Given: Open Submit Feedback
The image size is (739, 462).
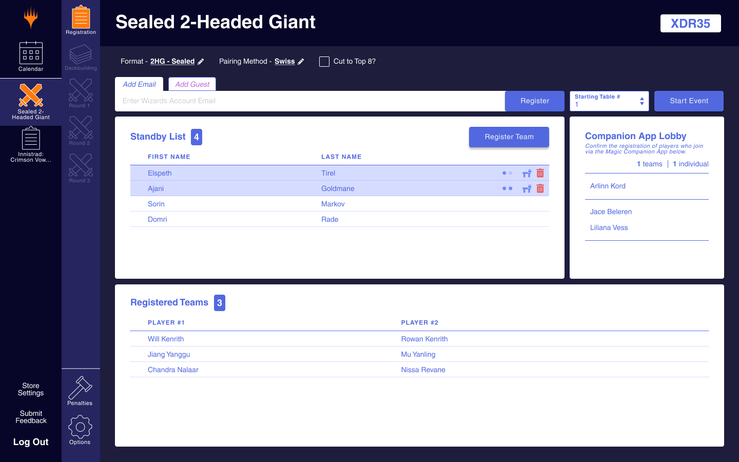Looking at the screenshot, I should [x=31, y=417].
